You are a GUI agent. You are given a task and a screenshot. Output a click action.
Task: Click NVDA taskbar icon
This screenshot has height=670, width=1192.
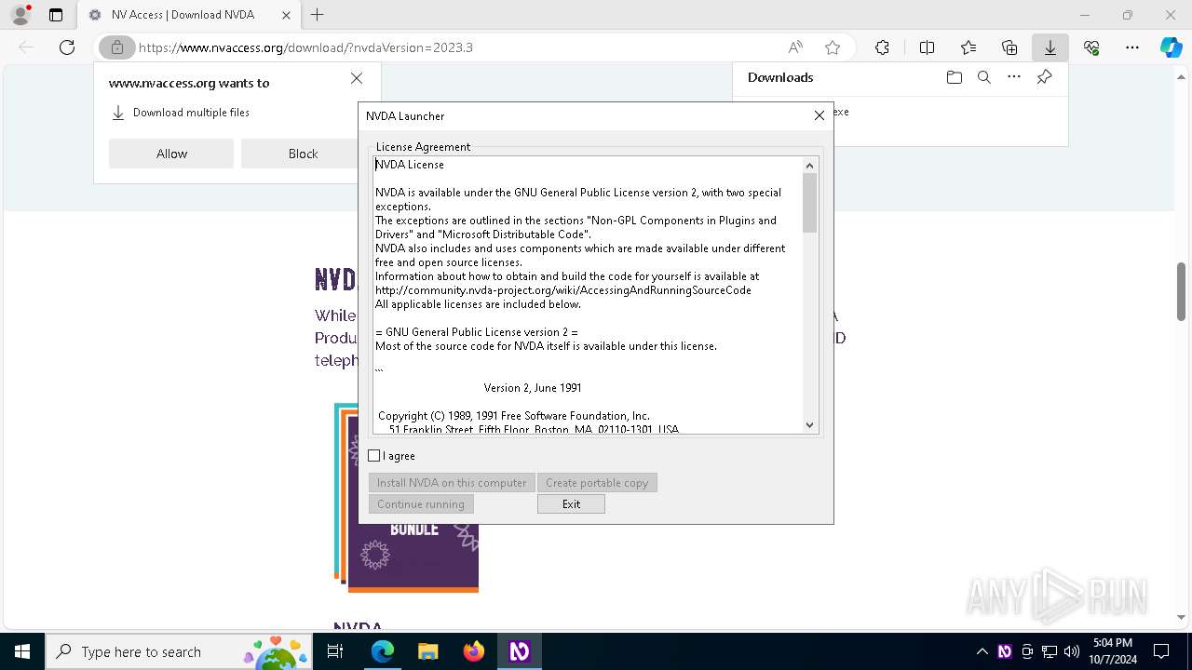point(519,651)
